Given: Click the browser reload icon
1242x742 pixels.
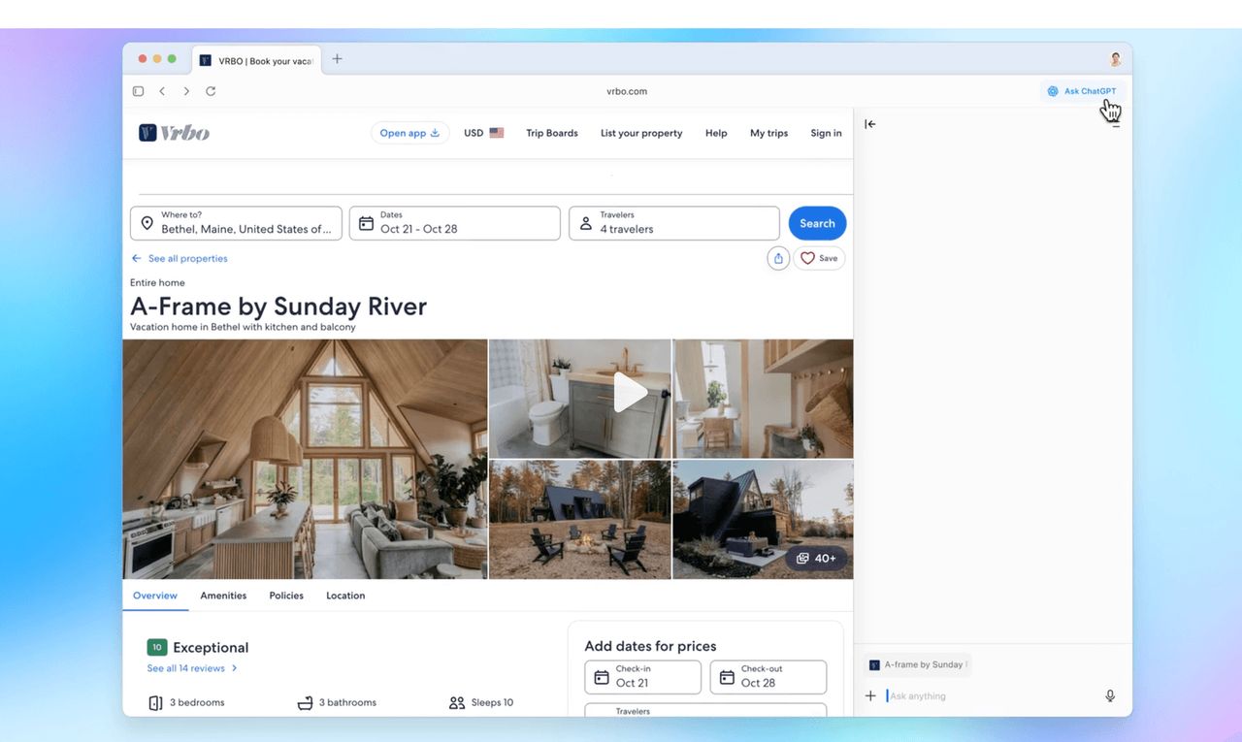Looking at the screenshot, I should click(211, 91).
